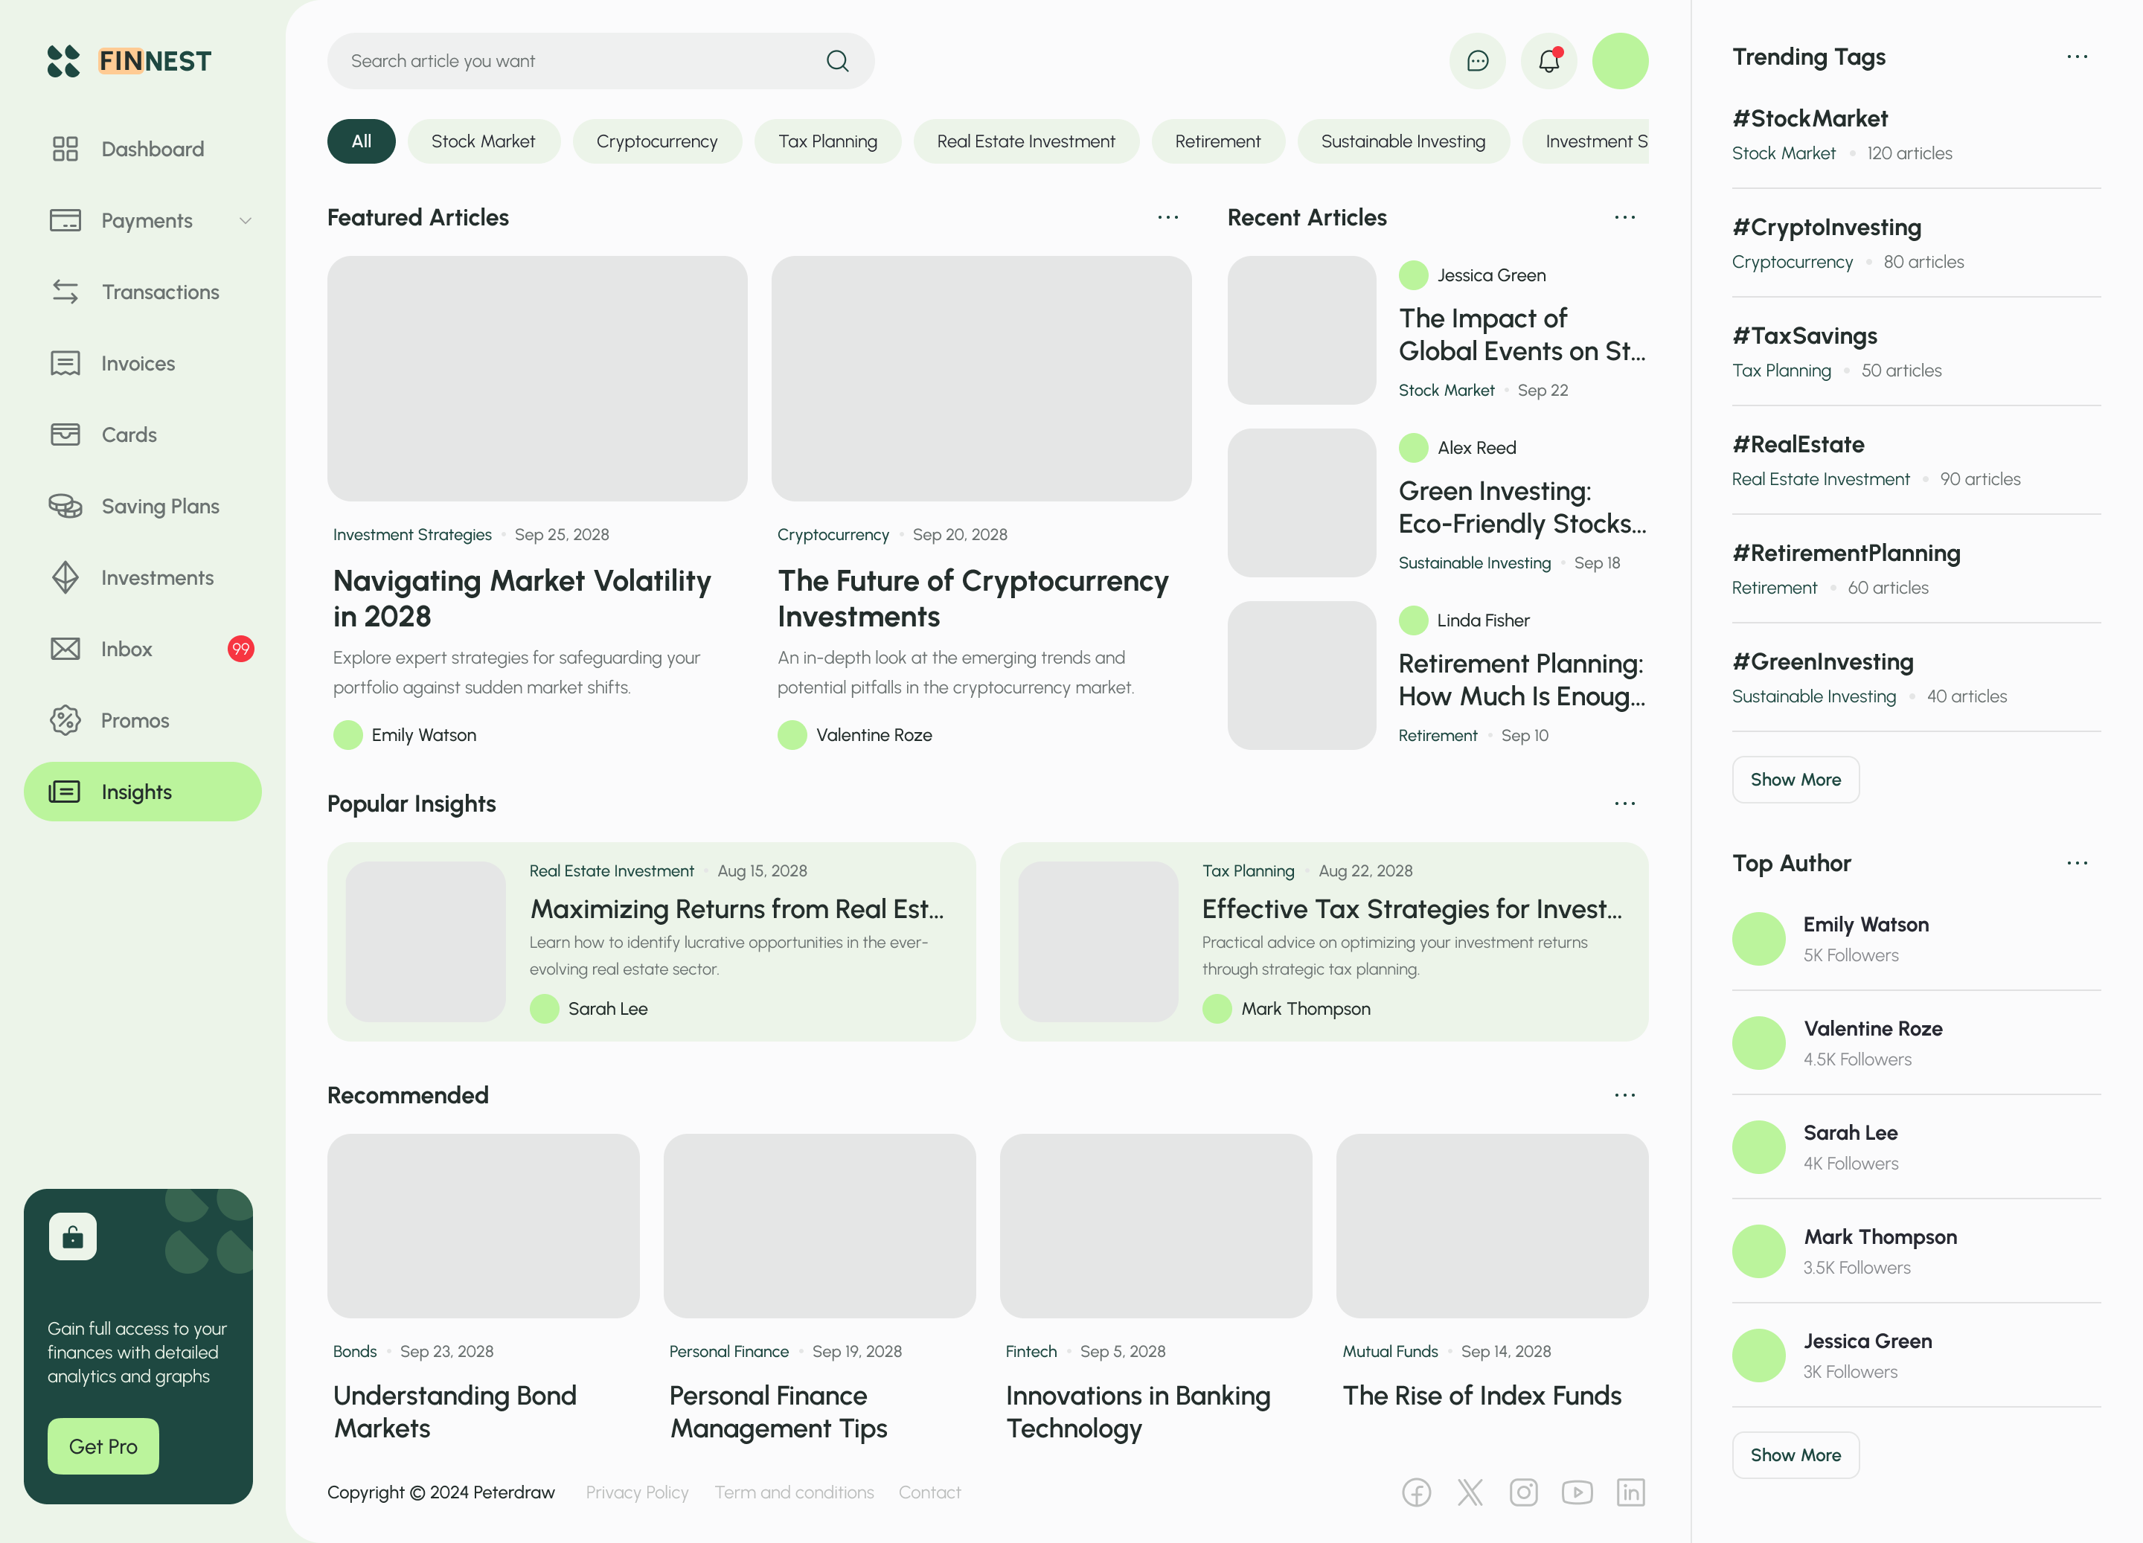Viewport: 2143px width, 1543px height.
Task: Click the search article input field
Action: (577, 62)
